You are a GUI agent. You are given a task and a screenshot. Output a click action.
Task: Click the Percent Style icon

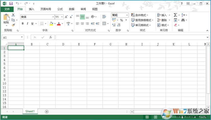121,20
